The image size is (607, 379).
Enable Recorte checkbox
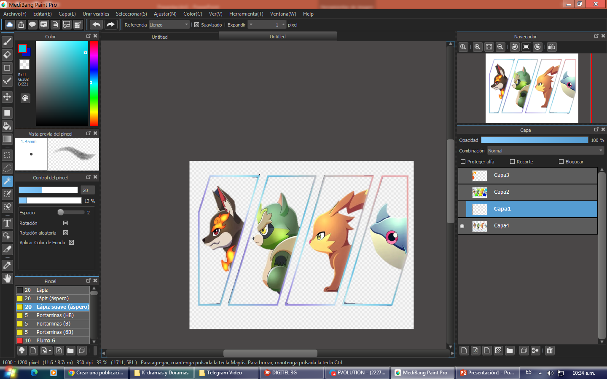click(512, 162)
